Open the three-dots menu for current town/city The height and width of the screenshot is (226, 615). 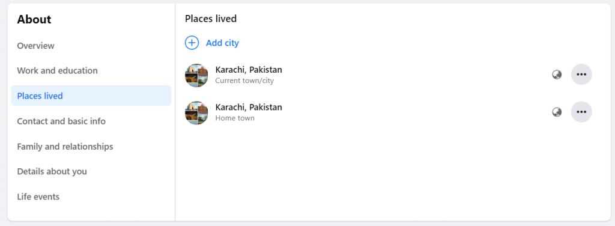(x=581, y=75)
